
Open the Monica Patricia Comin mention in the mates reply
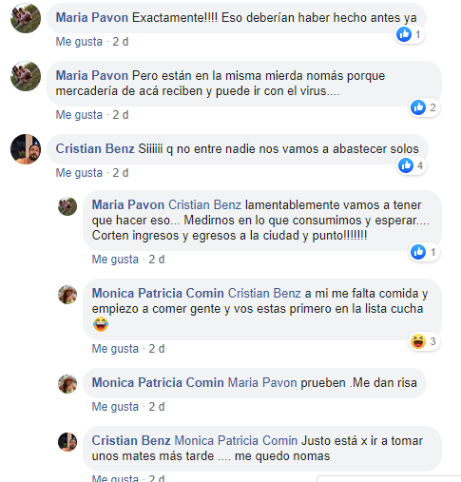tap(236, 440)
